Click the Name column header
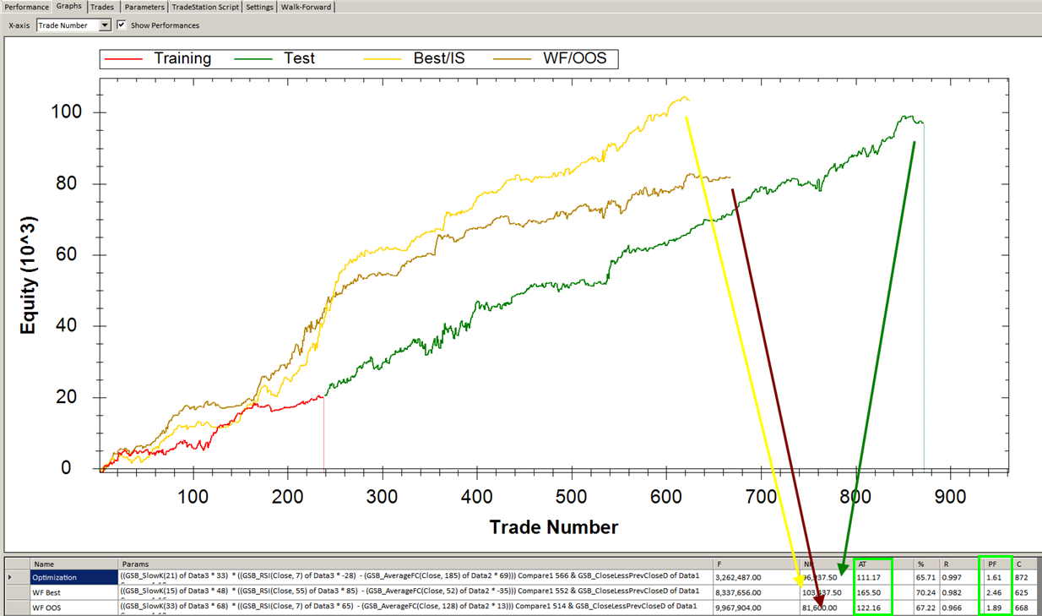 [x=74, y=563]
